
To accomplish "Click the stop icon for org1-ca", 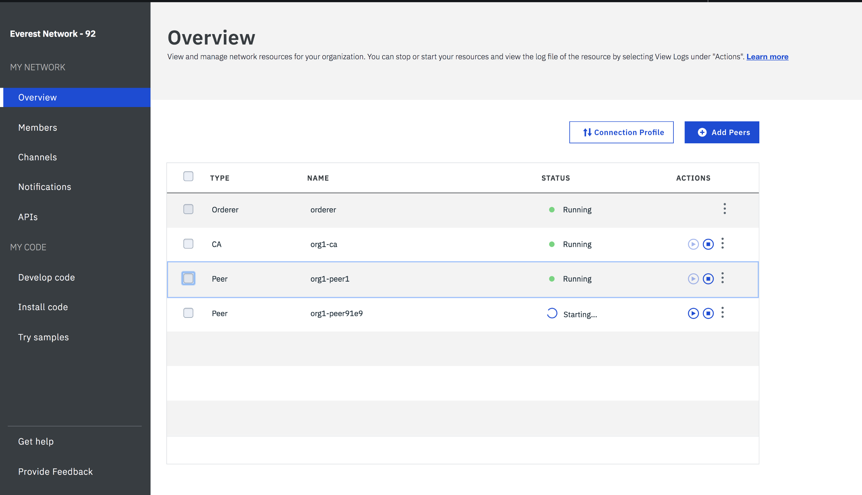I will [x=708, y=244].
